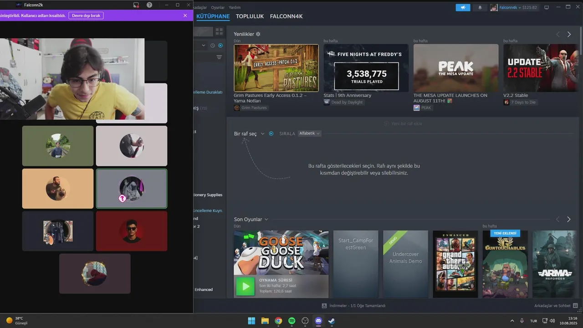The width and height of the screenshot is (583, 328).
Task: Open the weather widget showing 38°C
Action: tap(17, 321)
